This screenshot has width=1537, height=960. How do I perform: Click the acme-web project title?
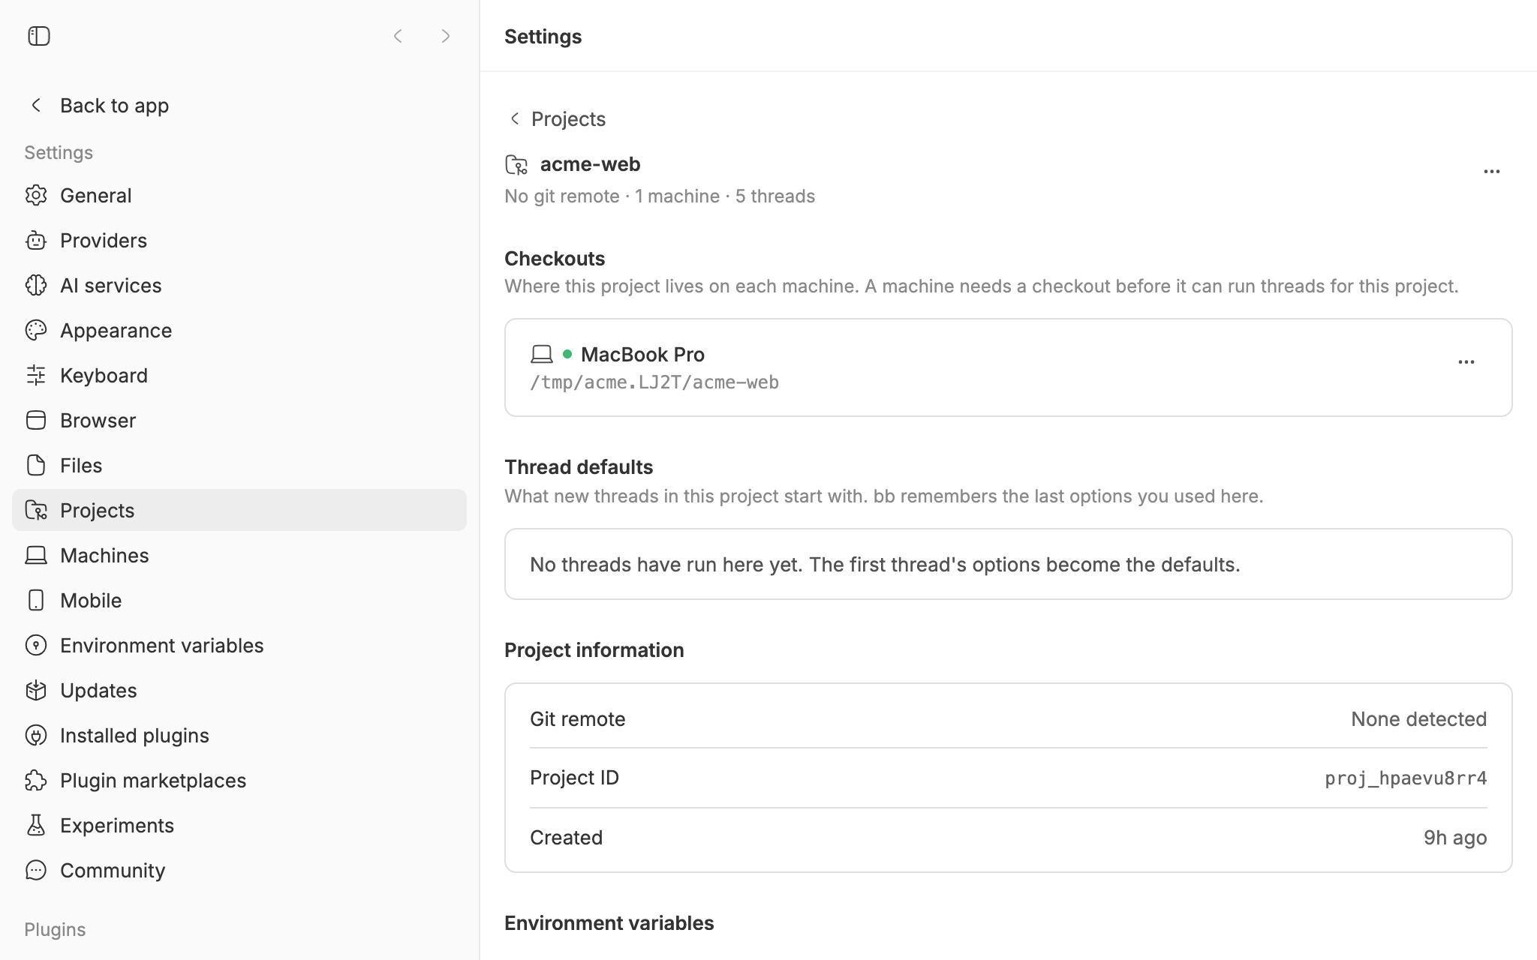(590, 164)
